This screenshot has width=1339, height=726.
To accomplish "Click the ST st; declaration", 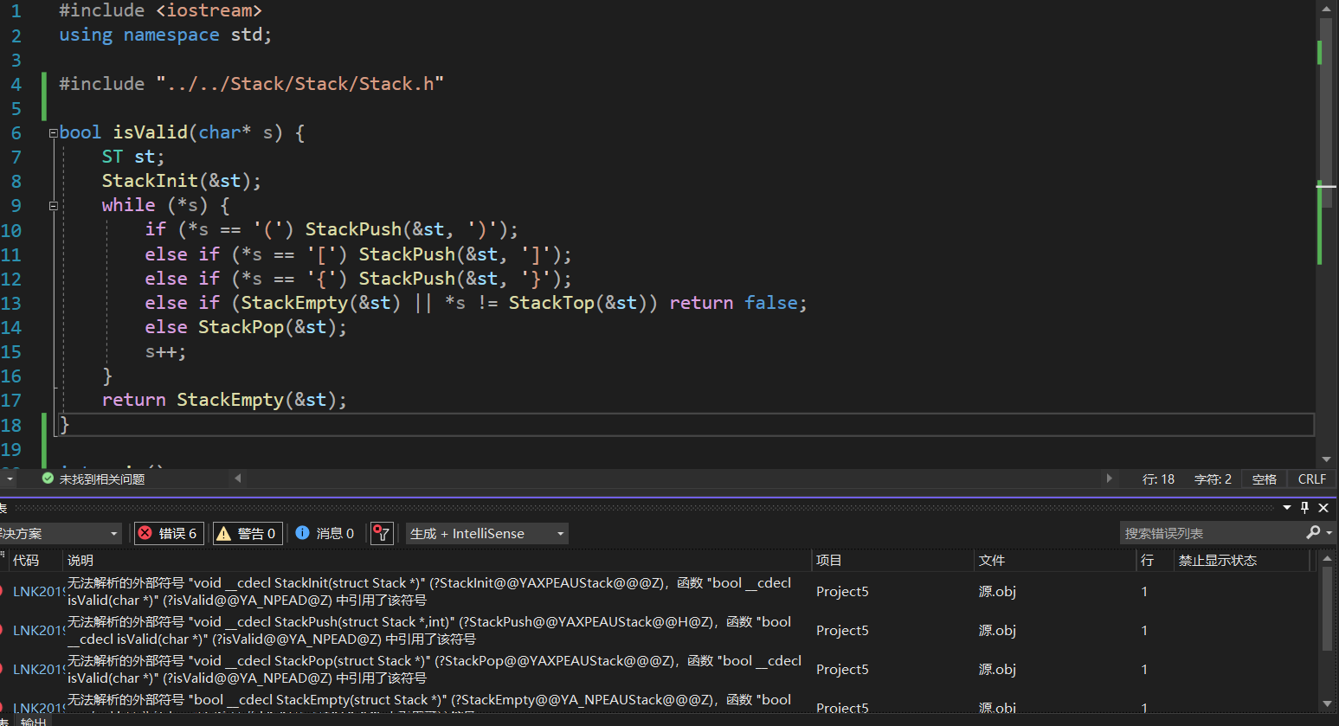I will tap(132, 157).
